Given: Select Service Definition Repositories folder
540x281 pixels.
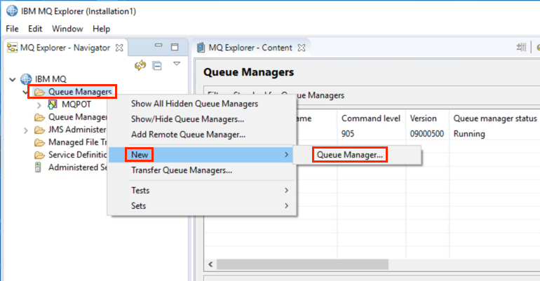Looking at the screenshot, I should click(77, 155).
